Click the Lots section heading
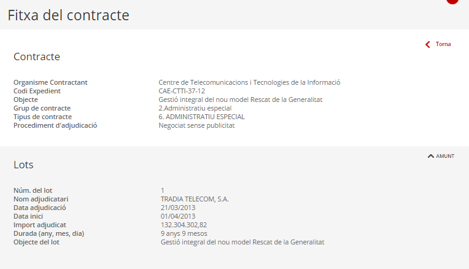This screenshot has width=469, height=269. 23,165
